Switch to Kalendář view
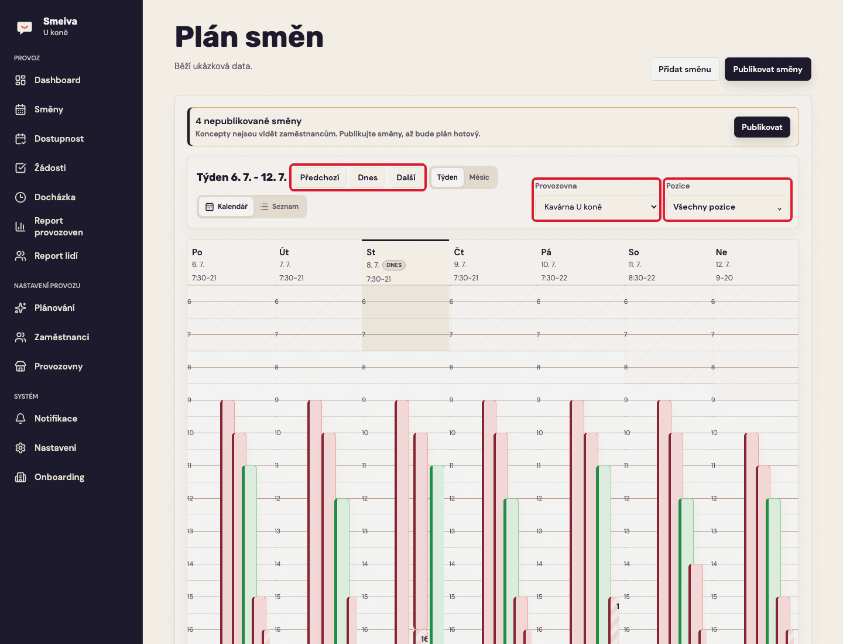The width and height of the screenshot is (843, 644). pos(227,207)
